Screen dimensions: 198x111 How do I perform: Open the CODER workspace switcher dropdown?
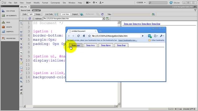[x=141, y=3]
